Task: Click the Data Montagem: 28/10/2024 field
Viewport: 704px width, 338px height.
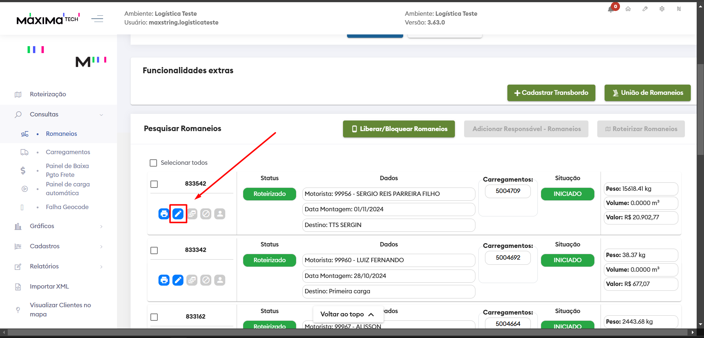Action: click(389, 276)
